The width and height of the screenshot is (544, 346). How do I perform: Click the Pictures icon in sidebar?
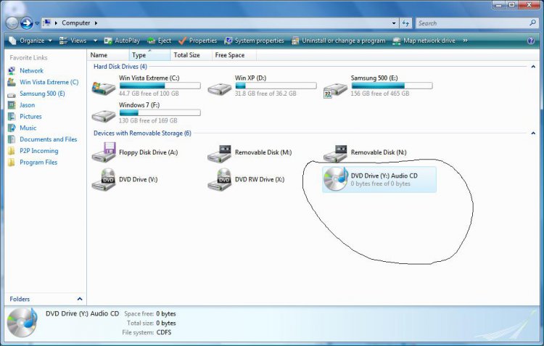click(x=12, y=116)
